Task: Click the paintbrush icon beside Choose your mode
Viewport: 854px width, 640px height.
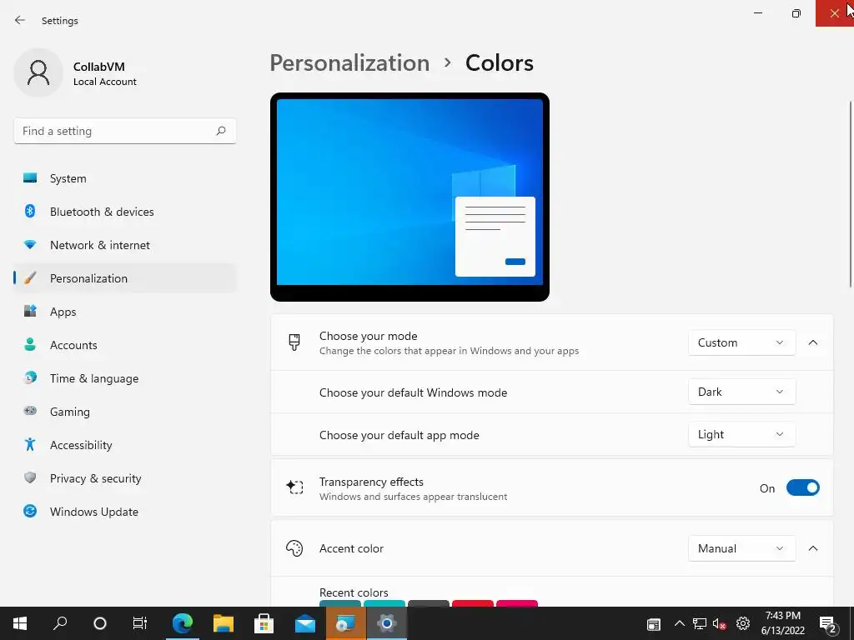Action: [294, 342]
